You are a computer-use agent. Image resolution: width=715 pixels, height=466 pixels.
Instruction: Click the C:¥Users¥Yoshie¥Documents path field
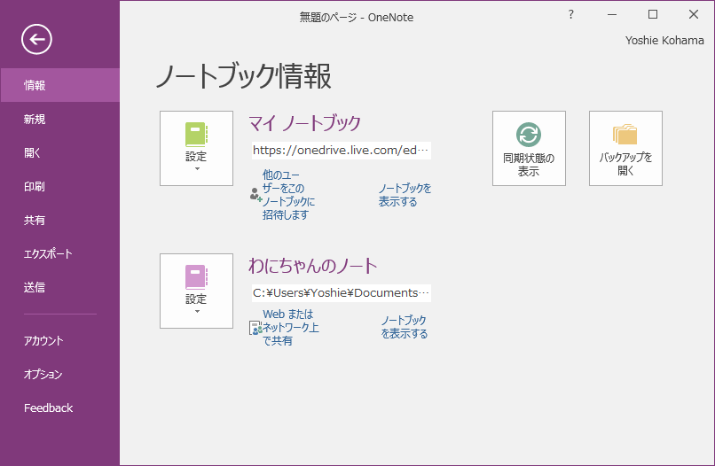[341, 293]
